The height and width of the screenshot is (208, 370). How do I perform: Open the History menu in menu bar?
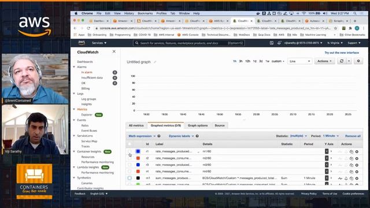tap(129, 13)
